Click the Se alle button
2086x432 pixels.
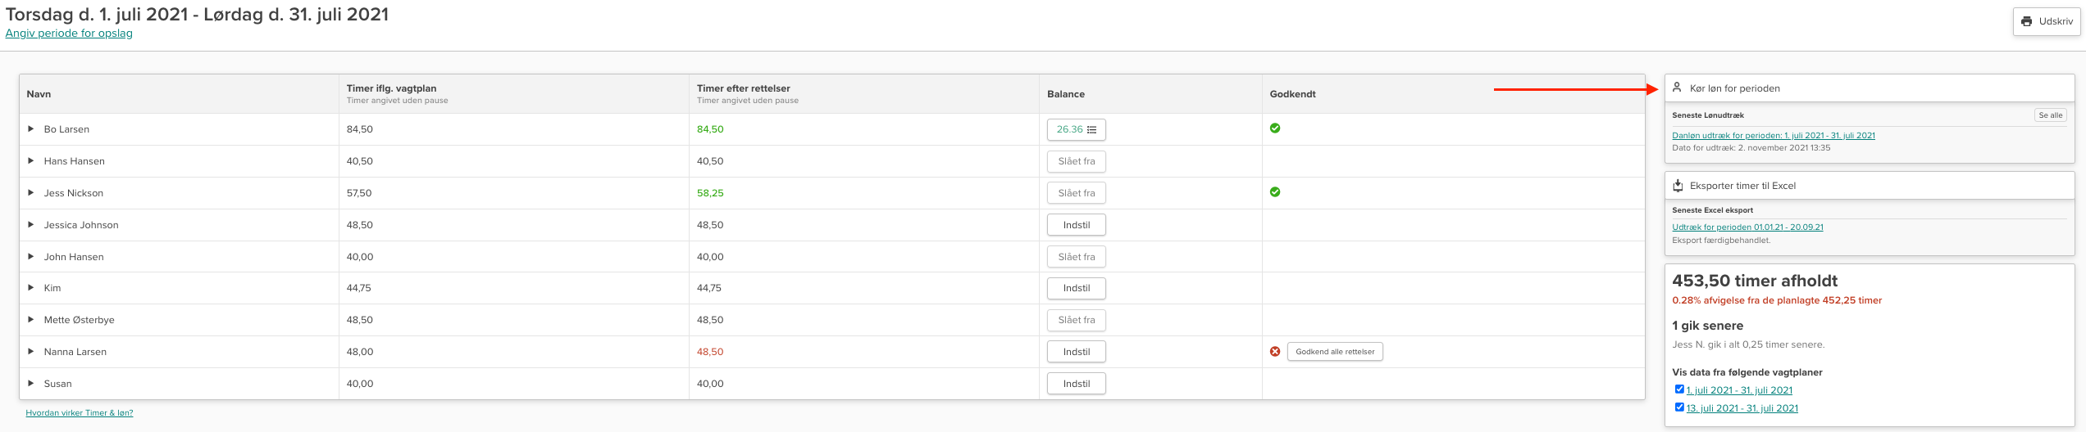click(x=2050, y=115)
